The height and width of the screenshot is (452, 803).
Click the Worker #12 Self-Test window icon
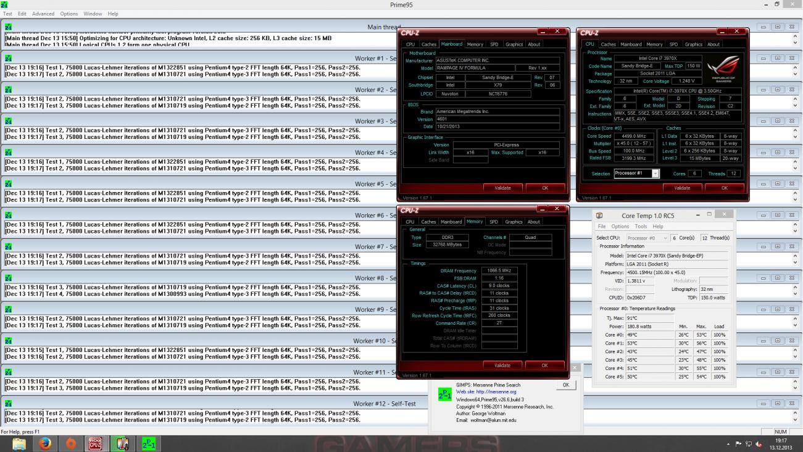click(9, 404)
